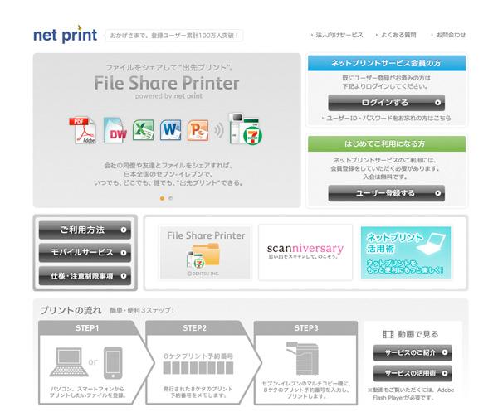Click the powered by net print text
498x417 pixels.
point(168,96)
